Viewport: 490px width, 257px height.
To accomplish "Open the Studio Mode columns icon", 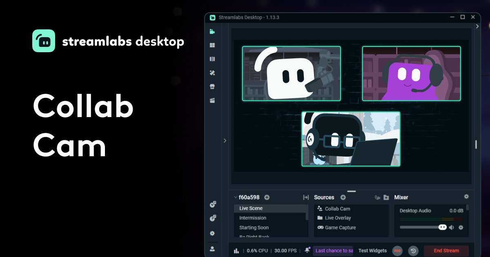I will click(212, 59).
